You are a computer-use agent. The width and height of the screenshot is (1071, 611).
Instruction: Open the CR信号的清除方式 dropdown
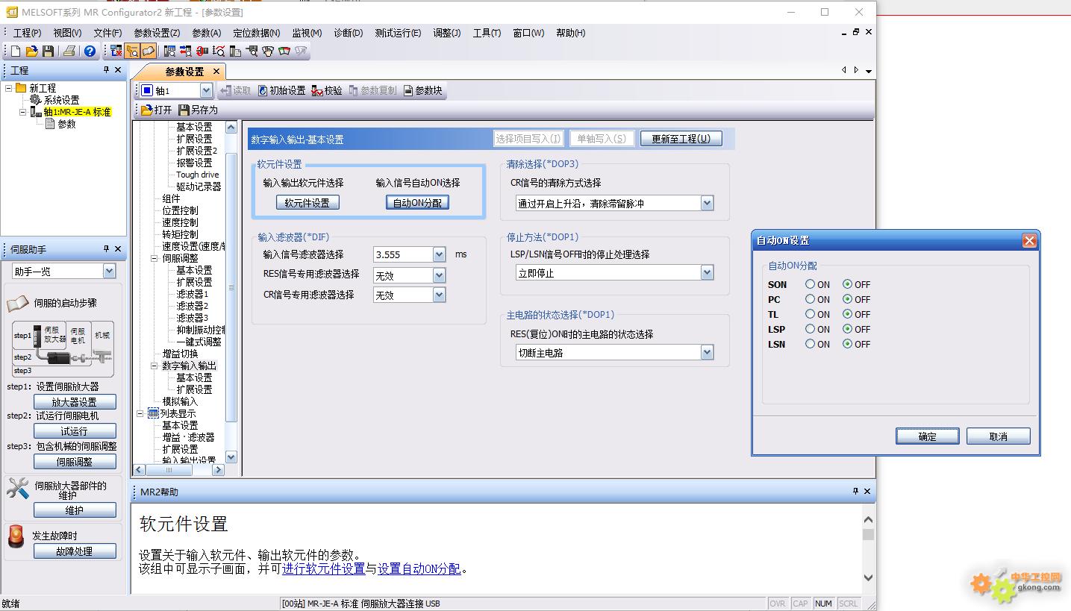[x=707, y=203]
